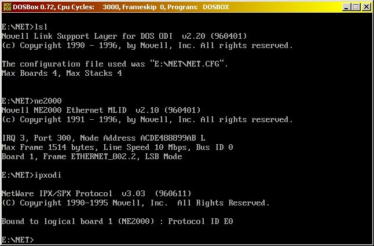Click 'Novell NE2000 Ethernet MLID v2.10' line
Viewport: 374px width, 246px height.
[101, 111]
